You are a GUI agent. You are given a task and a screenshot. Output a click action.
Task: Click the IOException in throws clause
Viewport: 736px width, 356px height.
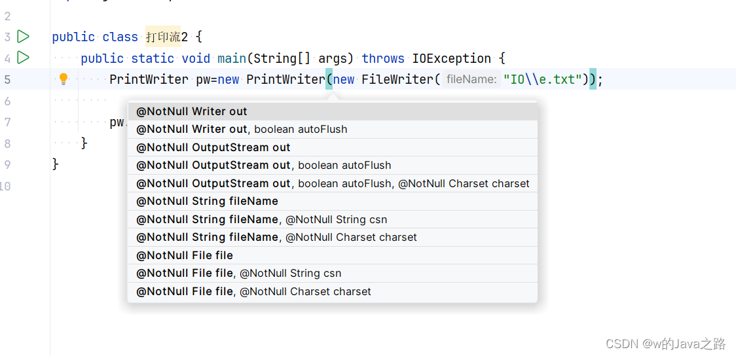[x=451, y=58]
